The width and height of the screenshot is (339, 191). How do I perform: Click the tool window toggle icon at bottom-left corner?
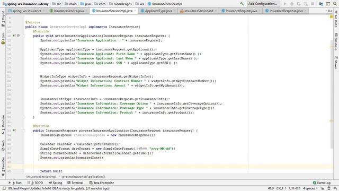pos(4,188)
